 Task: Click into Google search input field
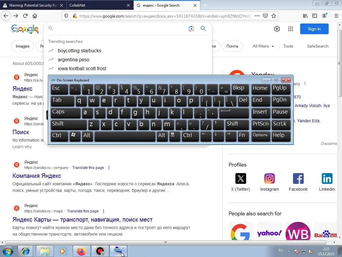click(x=120, y=29)
